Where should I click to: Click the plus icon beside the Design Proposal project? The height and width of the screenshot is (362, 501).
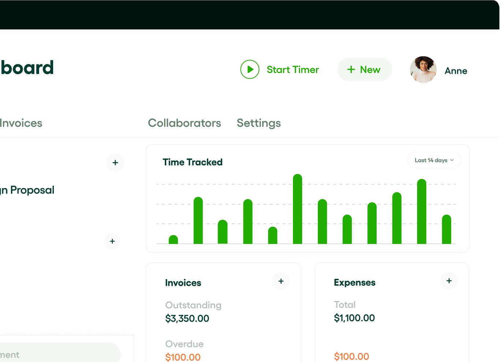(115, 162)
